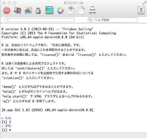The width and height of the screenshot is (147, 138).
Task: Click the working directory path field
Action: (x=39, y=20)
